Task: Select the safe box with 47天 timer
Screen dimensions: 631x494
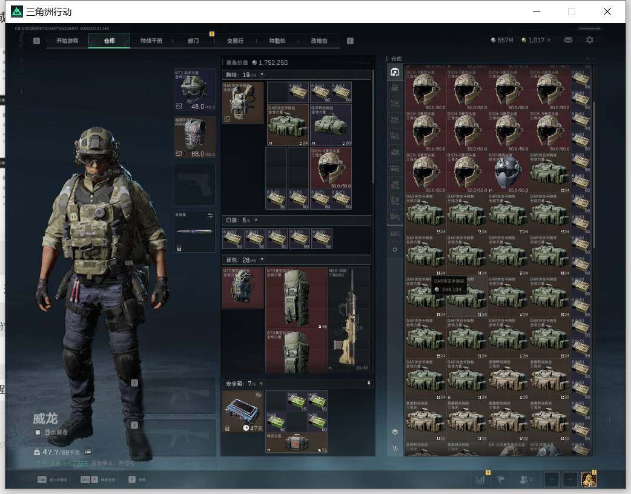Action: coord(242,412)
